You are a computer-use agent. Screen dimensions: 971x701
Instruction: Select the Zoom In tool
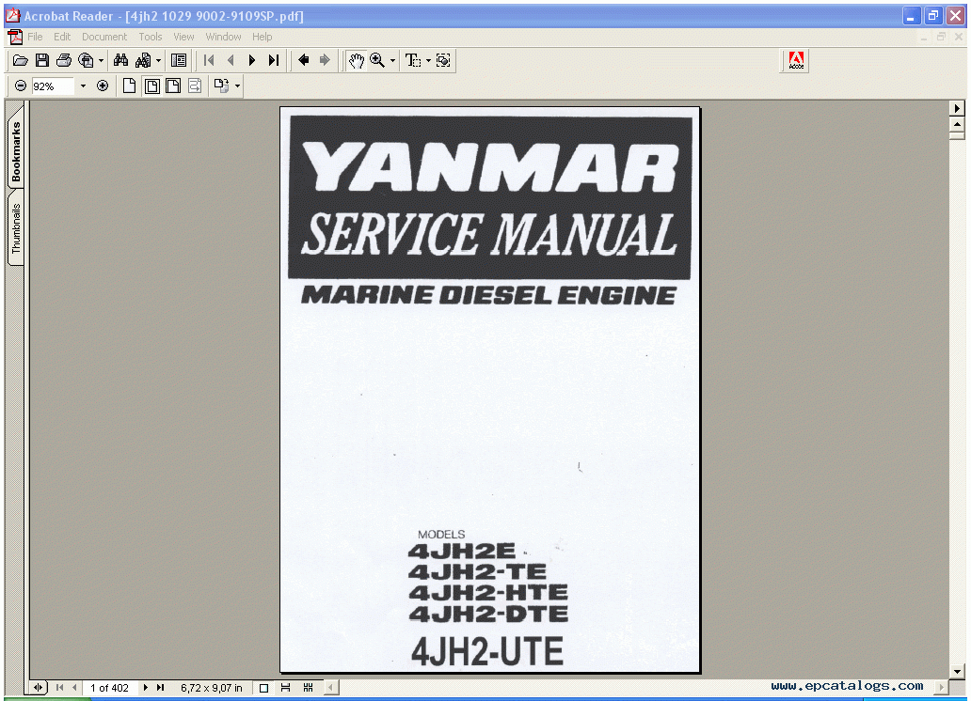pos(376,60)
